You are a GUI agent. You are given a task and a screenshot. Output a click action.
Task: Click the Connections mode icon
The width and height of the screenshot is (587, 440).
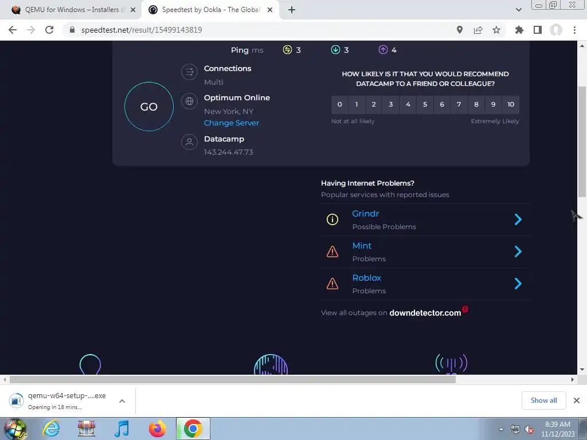click(x=189, y=72)
